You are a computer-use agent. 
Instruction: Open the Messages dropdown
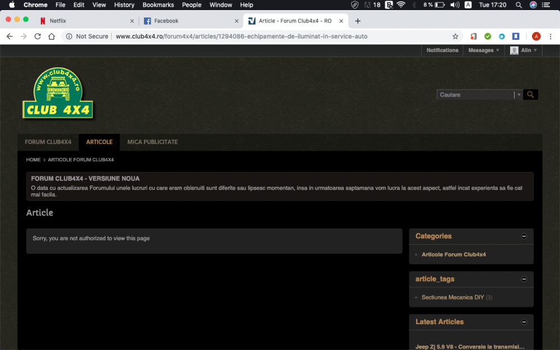484,50
